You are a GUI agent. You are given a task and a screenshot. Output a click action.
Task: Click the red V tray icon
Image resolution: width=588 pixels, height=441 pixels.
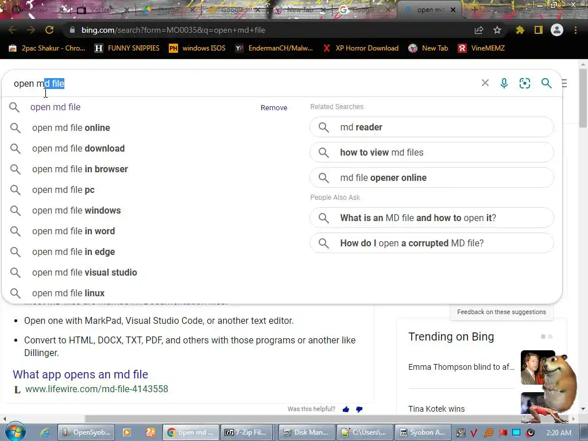[474, 433]
